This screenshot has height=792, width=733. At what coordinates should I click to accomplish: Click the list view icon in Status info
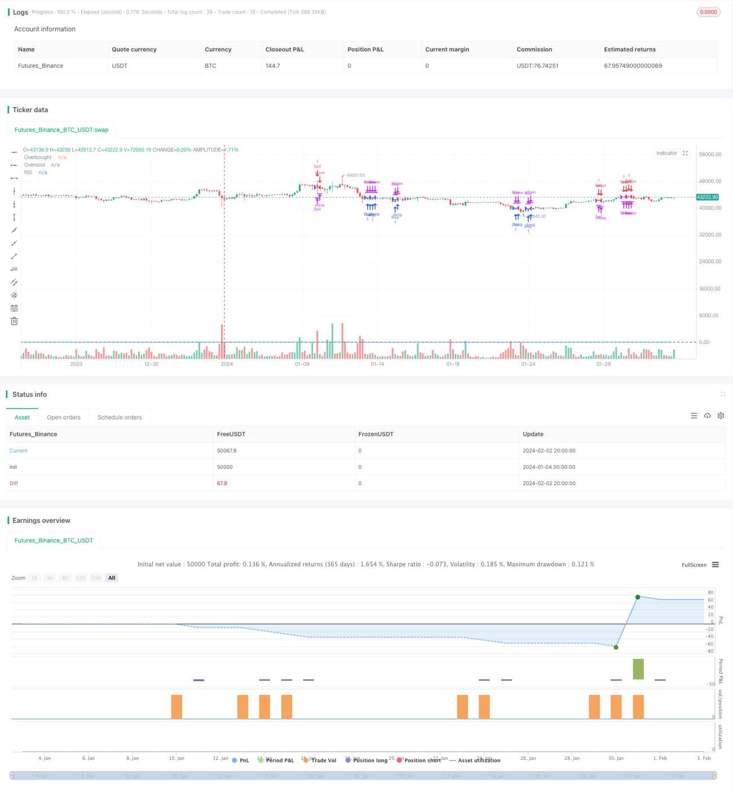(694, 416)
